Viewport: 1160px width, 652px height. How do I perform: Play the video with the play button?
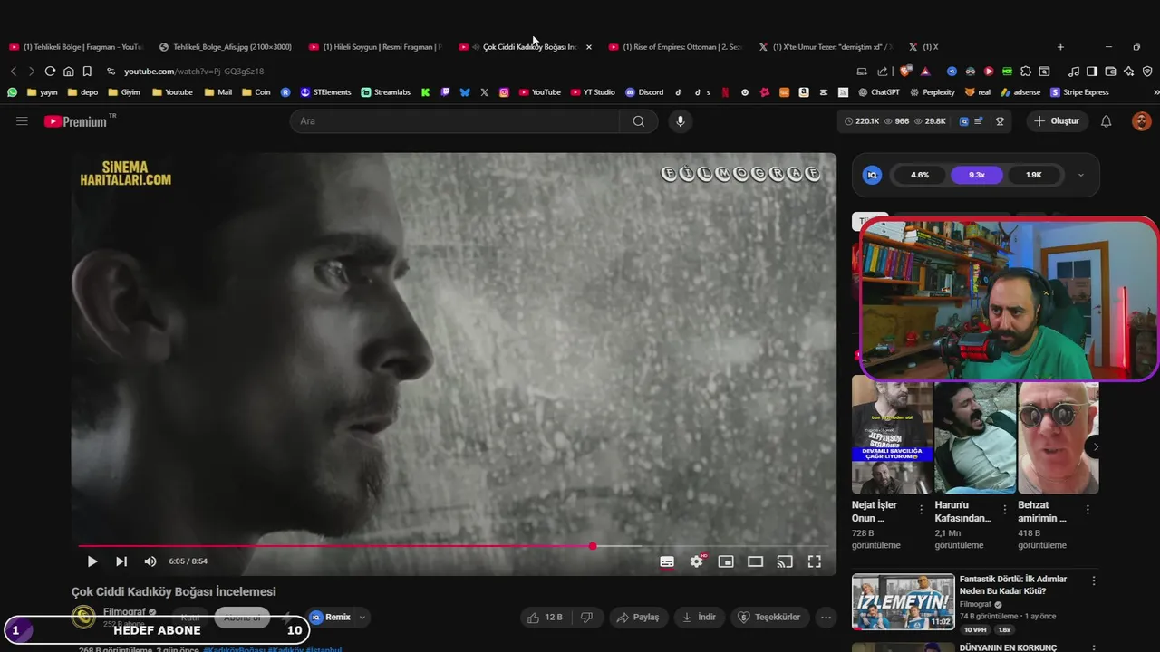(x=92, y=561)
